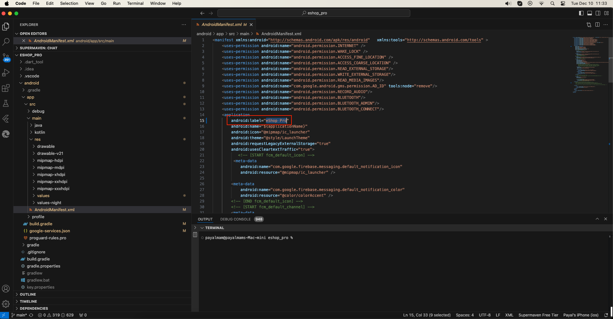Open the Terminal menu
The image size is (613, 319).
click(x=135, y=4)
